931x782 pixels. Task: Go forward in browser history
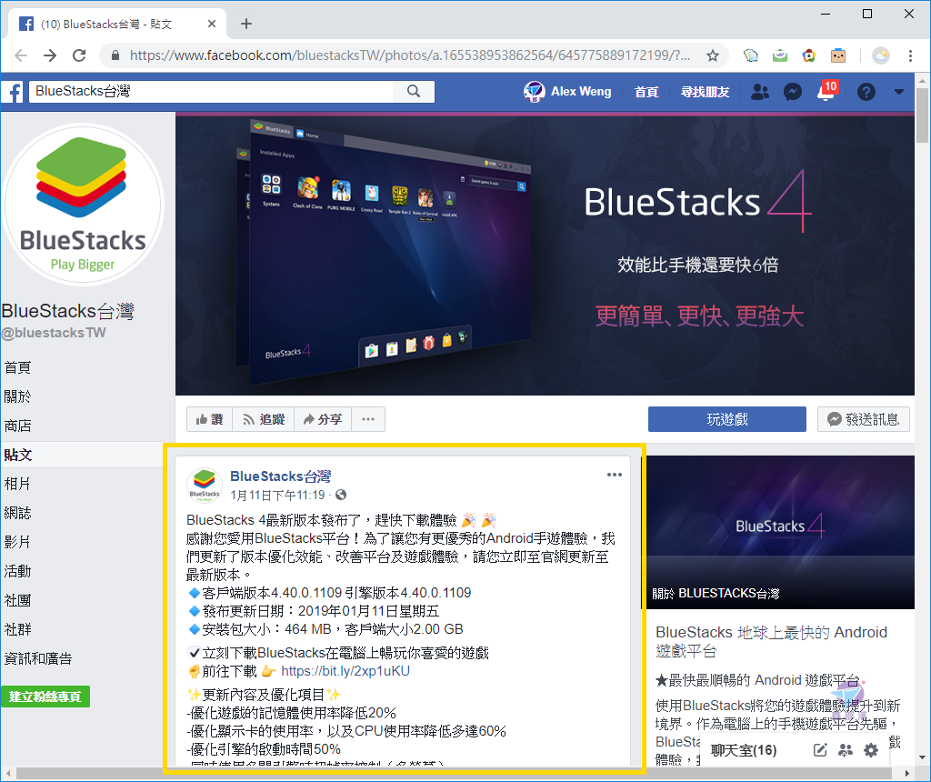pos(50,55)
